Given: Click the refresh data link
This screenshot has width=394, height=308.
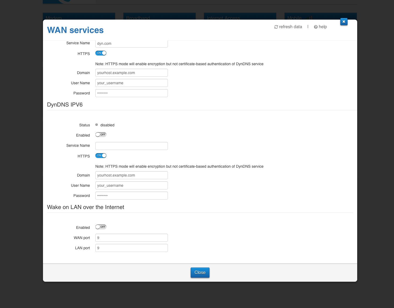Looking at the screenshot, I should tap(288, 27).
